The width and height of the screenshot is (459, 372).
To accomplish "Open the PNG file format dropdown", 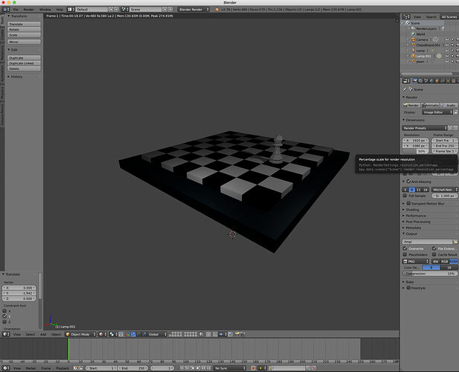I will [x=416, y=261].
